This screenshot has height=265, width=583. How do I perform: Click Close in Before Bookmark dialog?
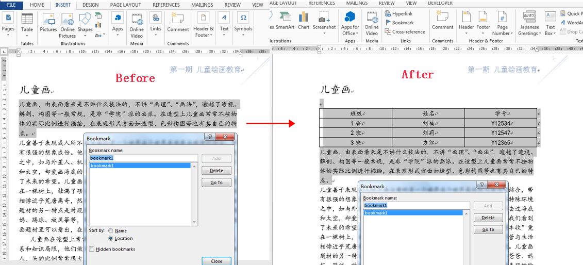coord(216,261)
